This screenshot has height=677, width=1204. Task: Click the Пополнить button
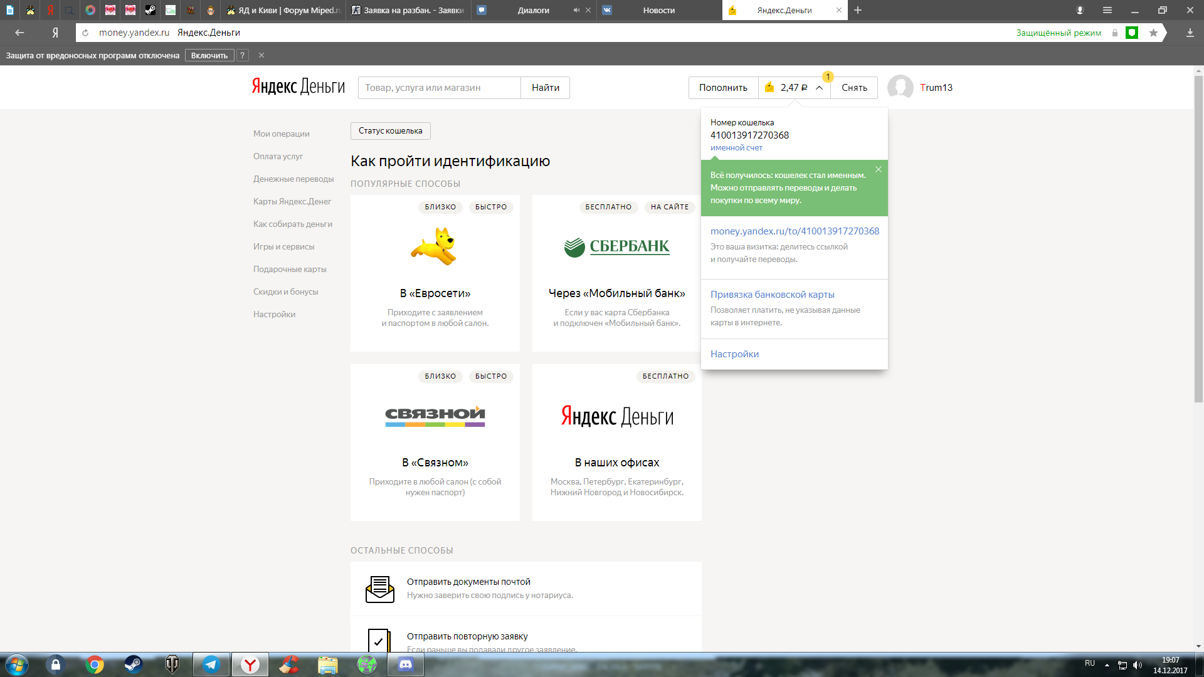723,88
